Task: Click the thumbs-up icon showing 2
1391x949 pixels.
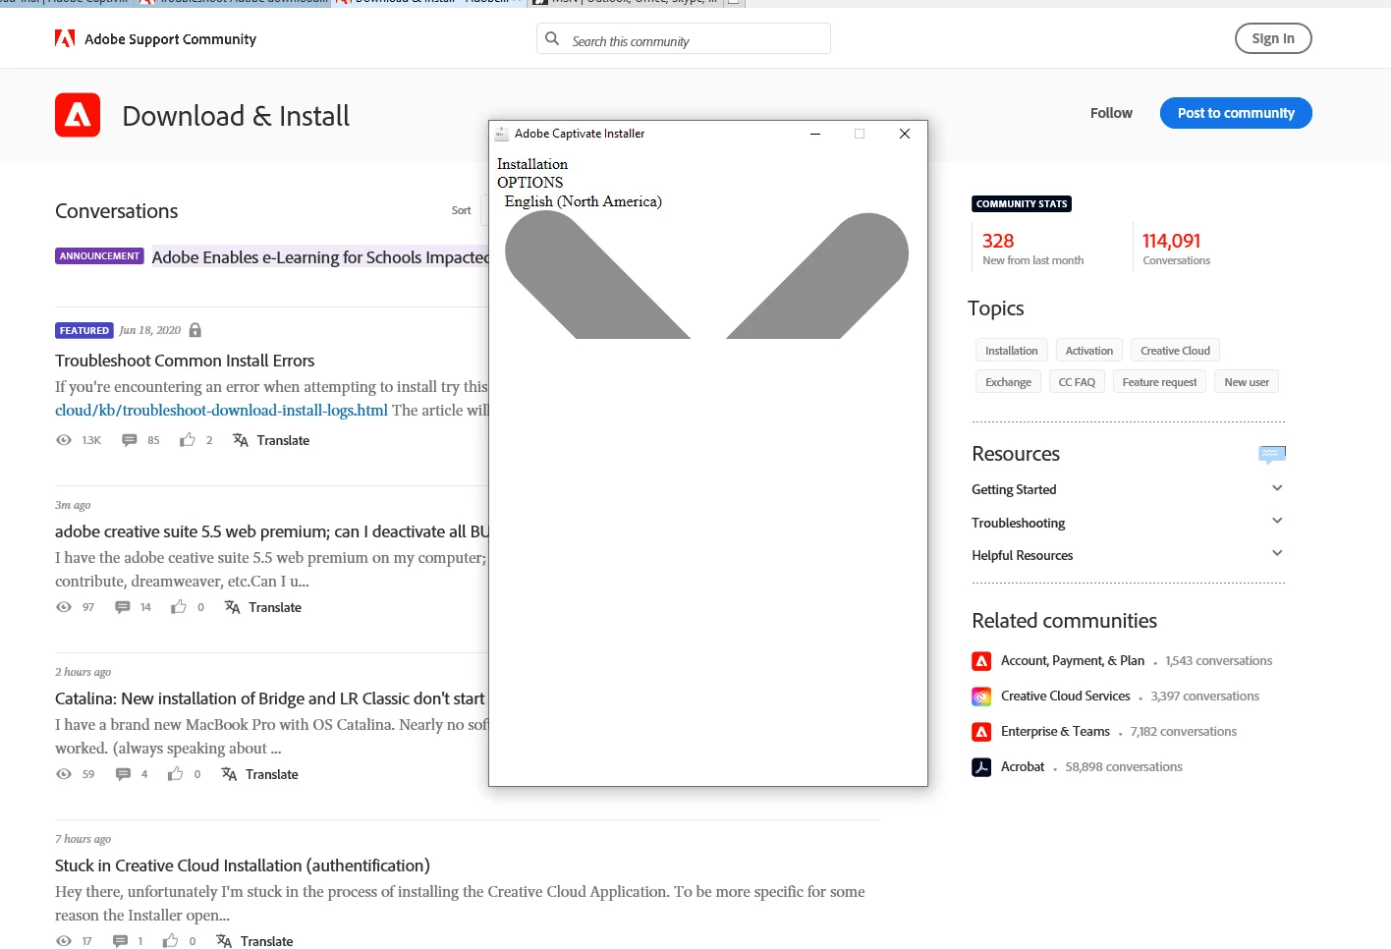Action: (187, 440)
